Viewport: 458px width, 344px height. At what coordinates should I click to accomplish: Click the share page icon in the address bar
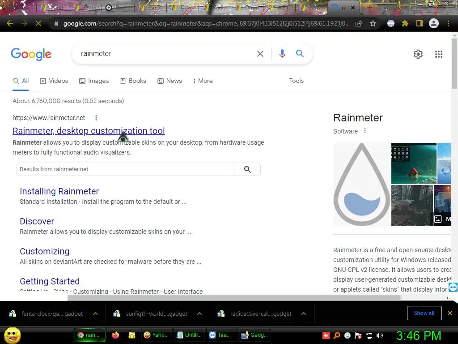(359, 23)
